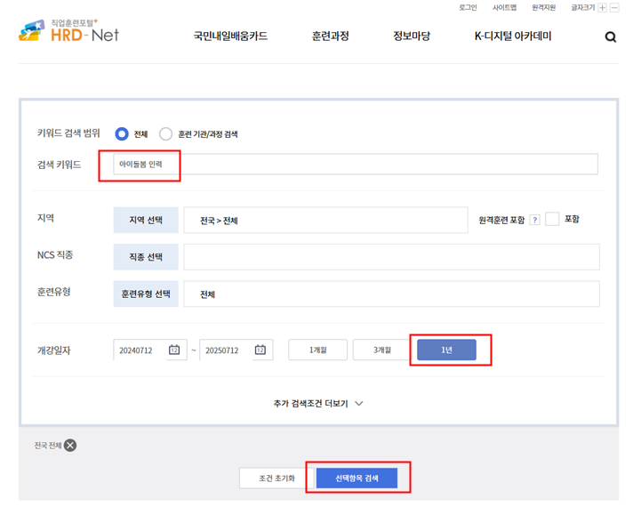Open the 정보마당 menu
This screenshot has width=633, height=507.
point(412,36)
